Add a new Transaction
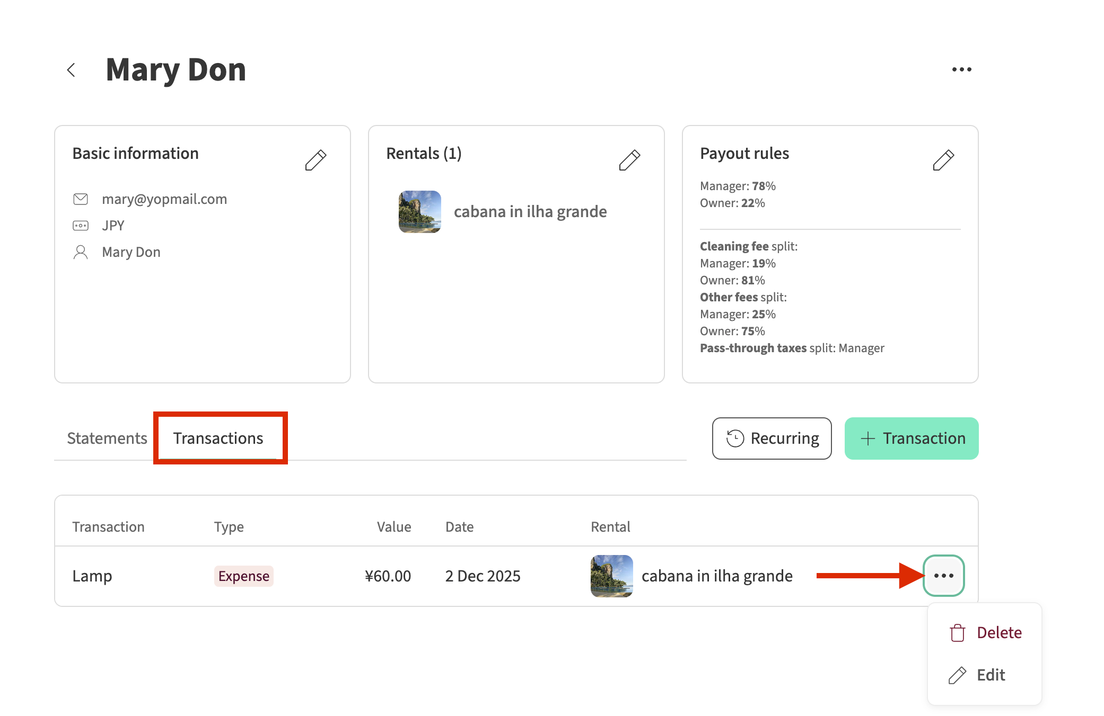Screen dimensions: 1104x716 tap(912, 438)
